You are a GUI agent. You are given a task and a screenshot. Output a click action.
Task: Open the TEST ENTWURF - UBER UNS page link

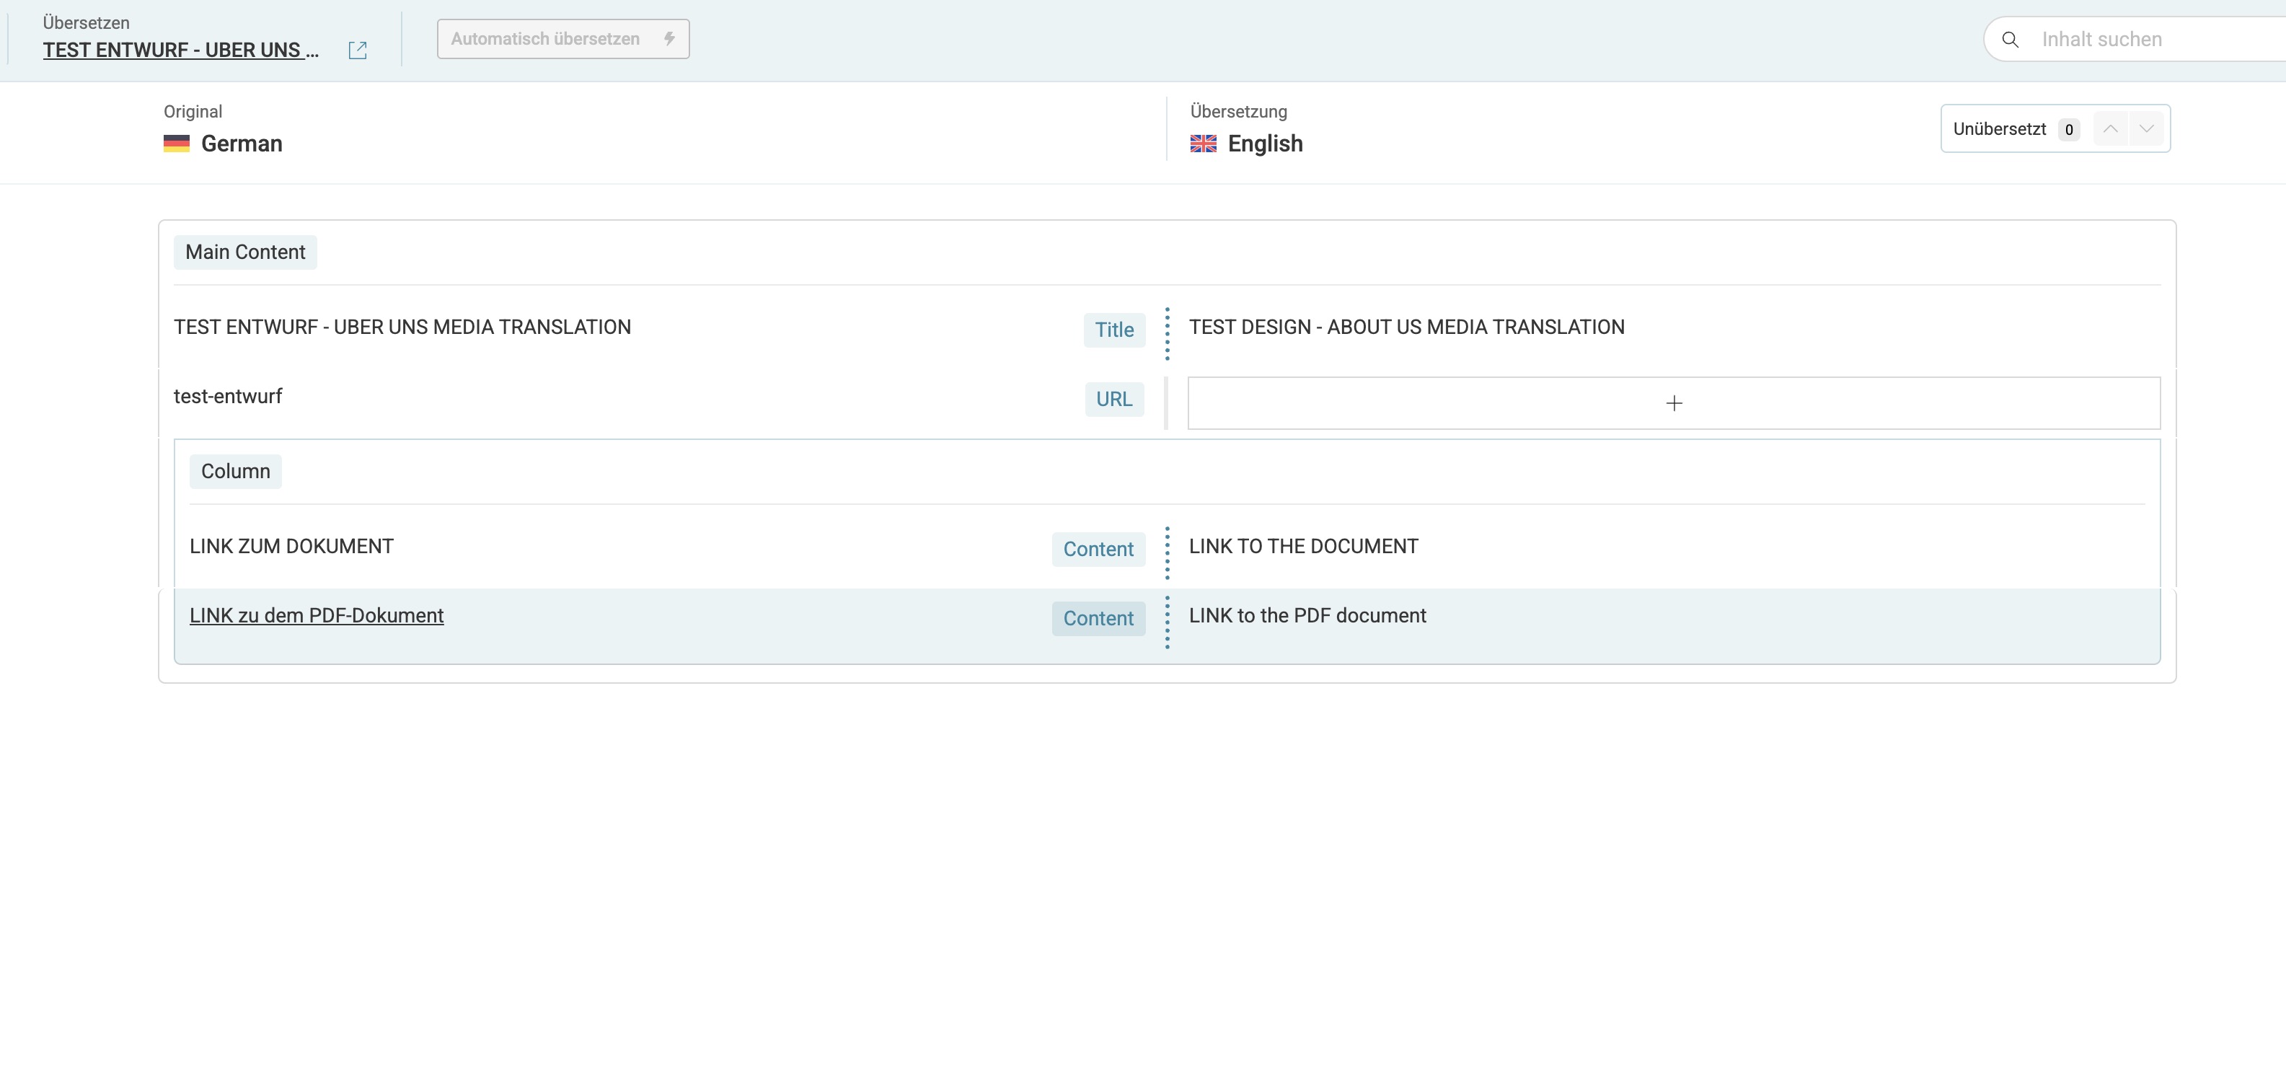click(180, 50)
